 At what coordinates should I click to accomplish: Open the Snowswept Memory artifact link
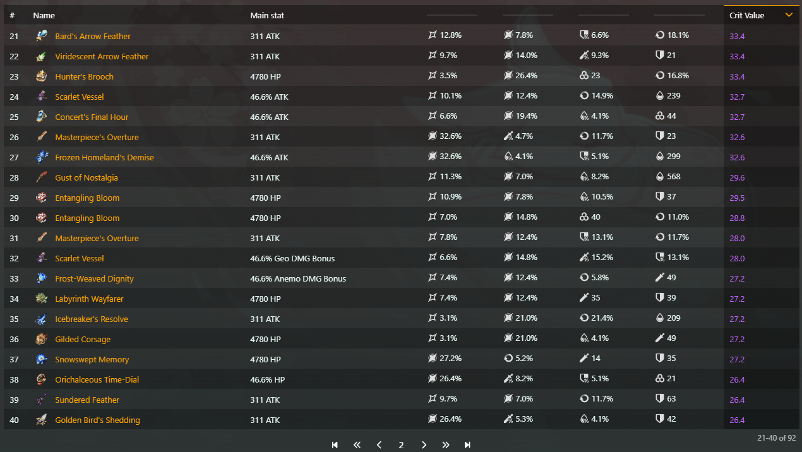[x=92, y=359]
